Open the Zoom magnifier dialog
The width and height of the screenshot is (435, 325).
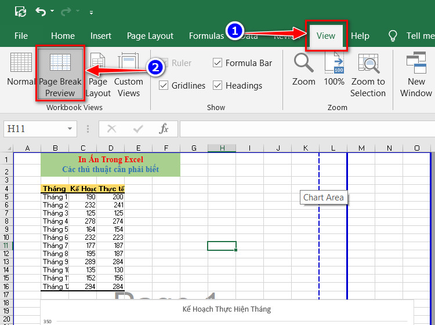tap(304, 70)
